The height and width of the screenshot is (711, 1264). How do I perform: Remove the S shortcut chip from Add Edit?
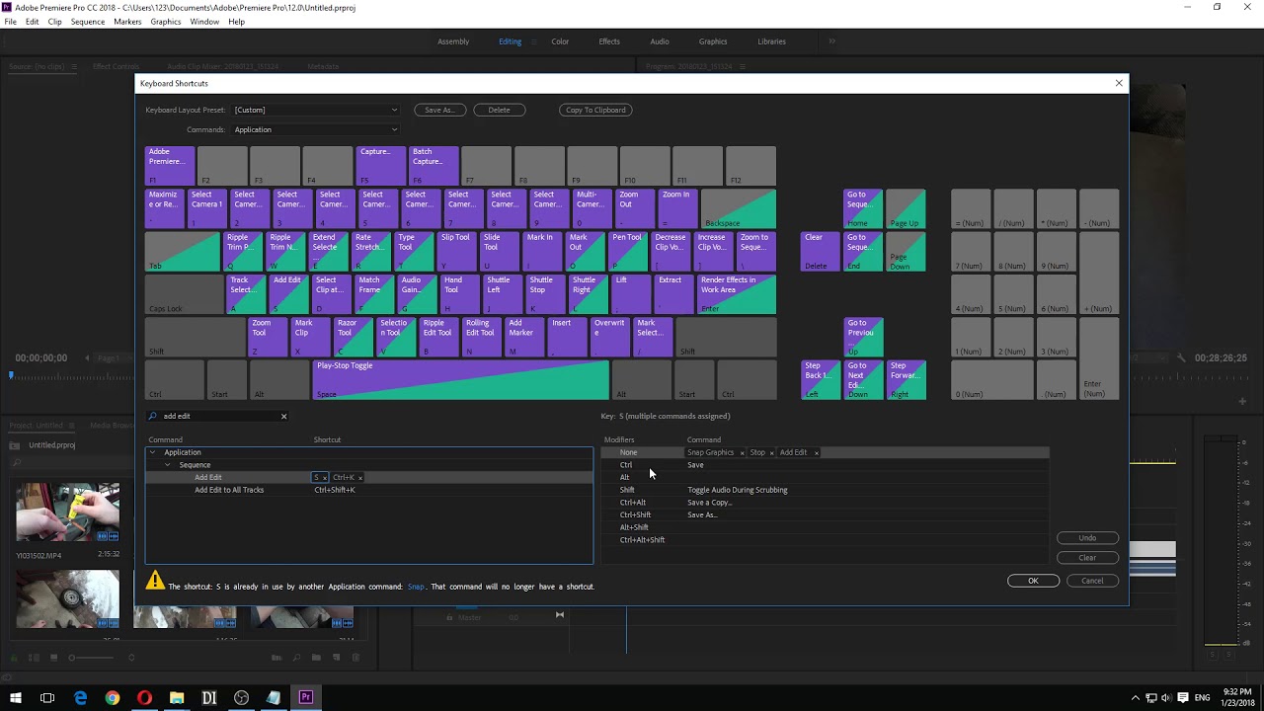tap(324, 478)
